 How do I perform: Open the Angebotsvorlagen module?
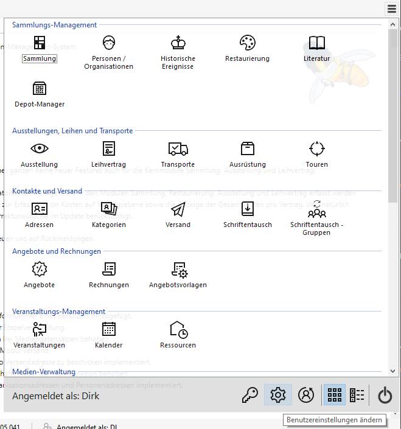coord(178,274)
